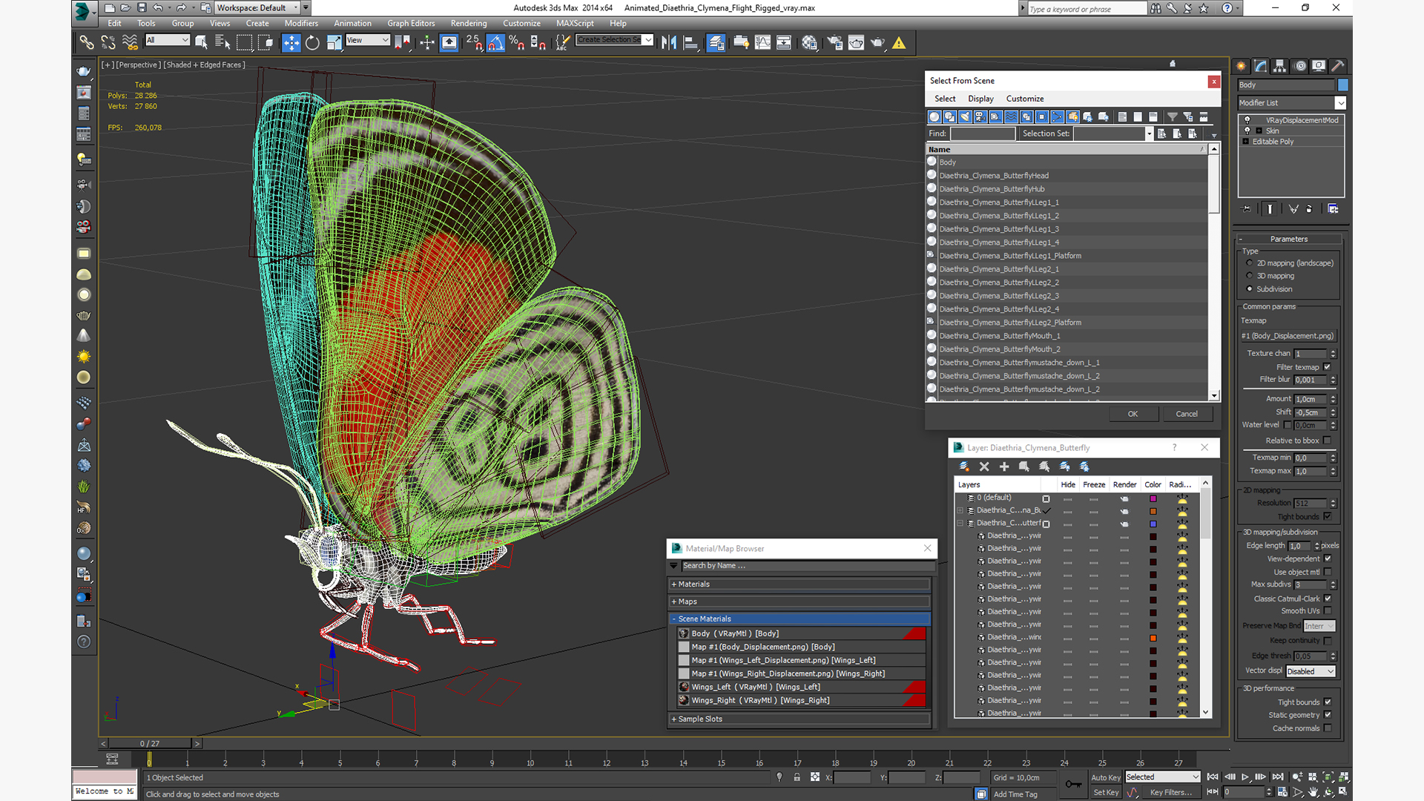Image resolution: width=1424 pixels, height=801 pixels.
Task: Click the Texmap Body_Displacement.png button
Action: [x=1288, y=336]
